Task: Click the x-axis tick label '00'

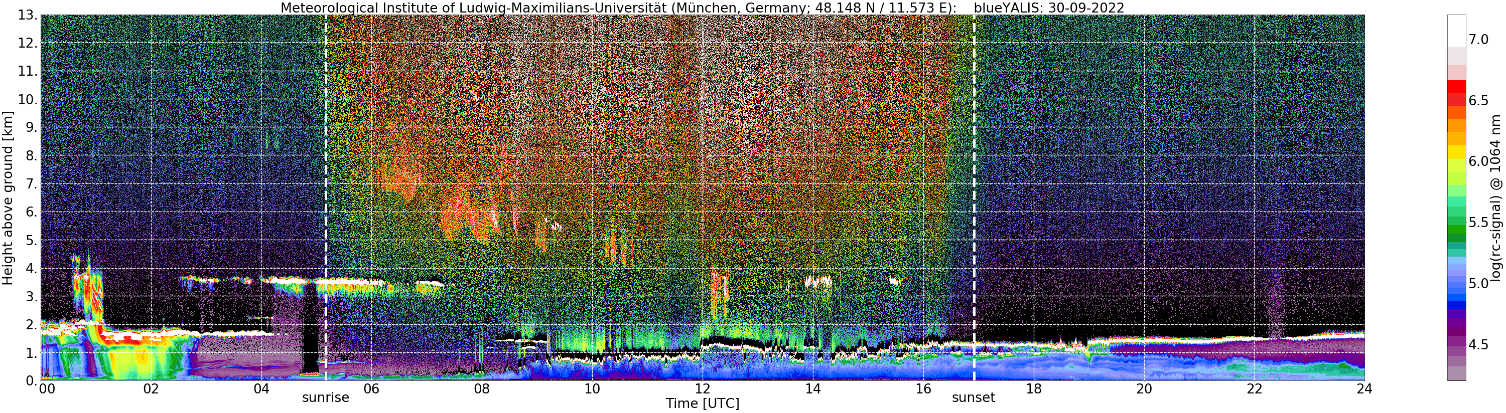Action: point(46,389)
